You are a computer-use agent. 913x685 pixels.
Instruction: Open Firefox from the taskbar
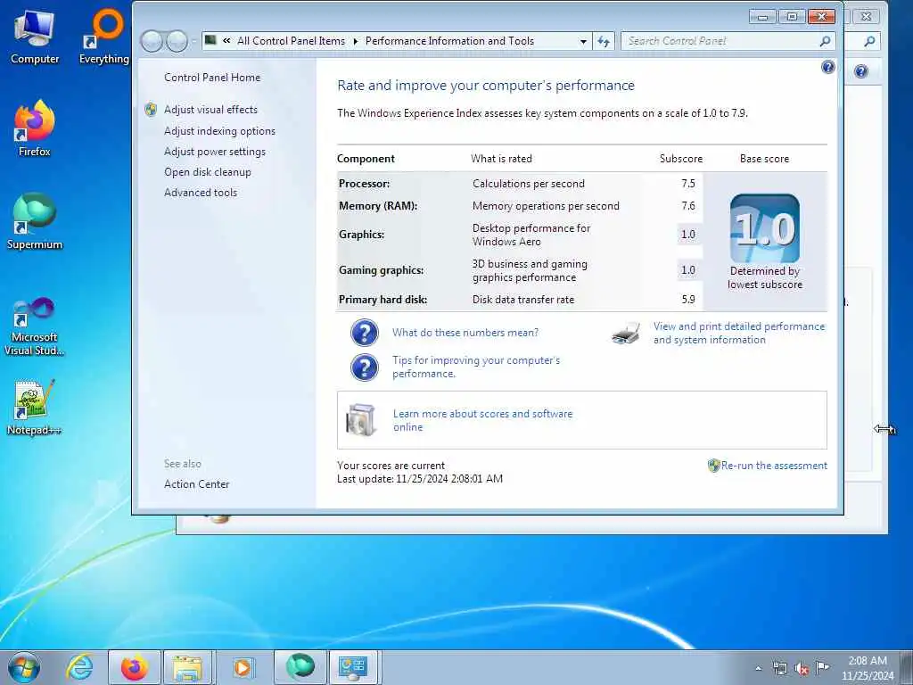tap(135, 667)
